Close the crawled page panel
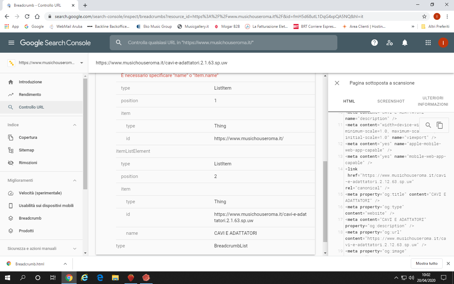Viewport: 454px width, 284px height. (x=337, y=83)
